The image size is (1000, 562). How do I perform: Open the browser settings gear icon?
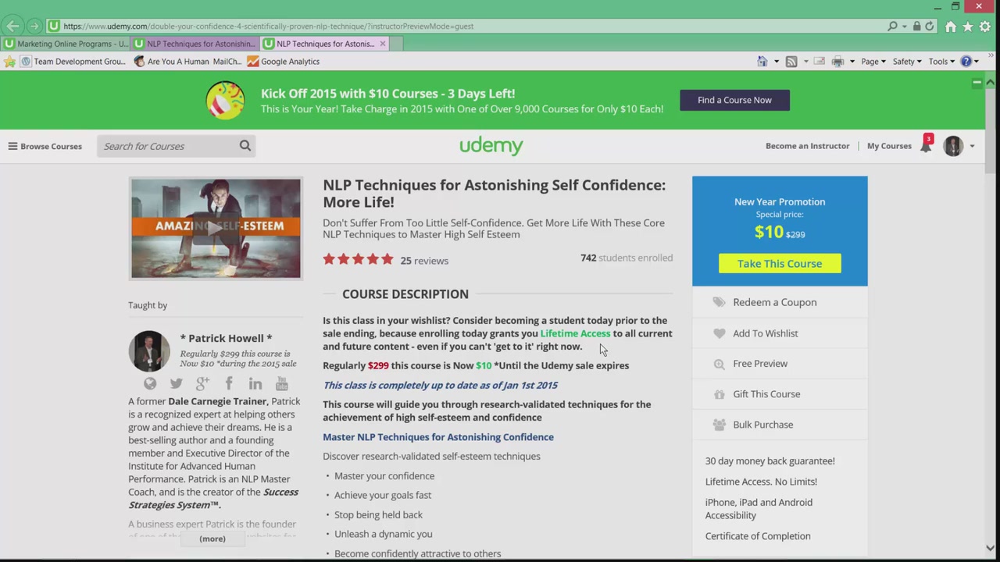985,26
